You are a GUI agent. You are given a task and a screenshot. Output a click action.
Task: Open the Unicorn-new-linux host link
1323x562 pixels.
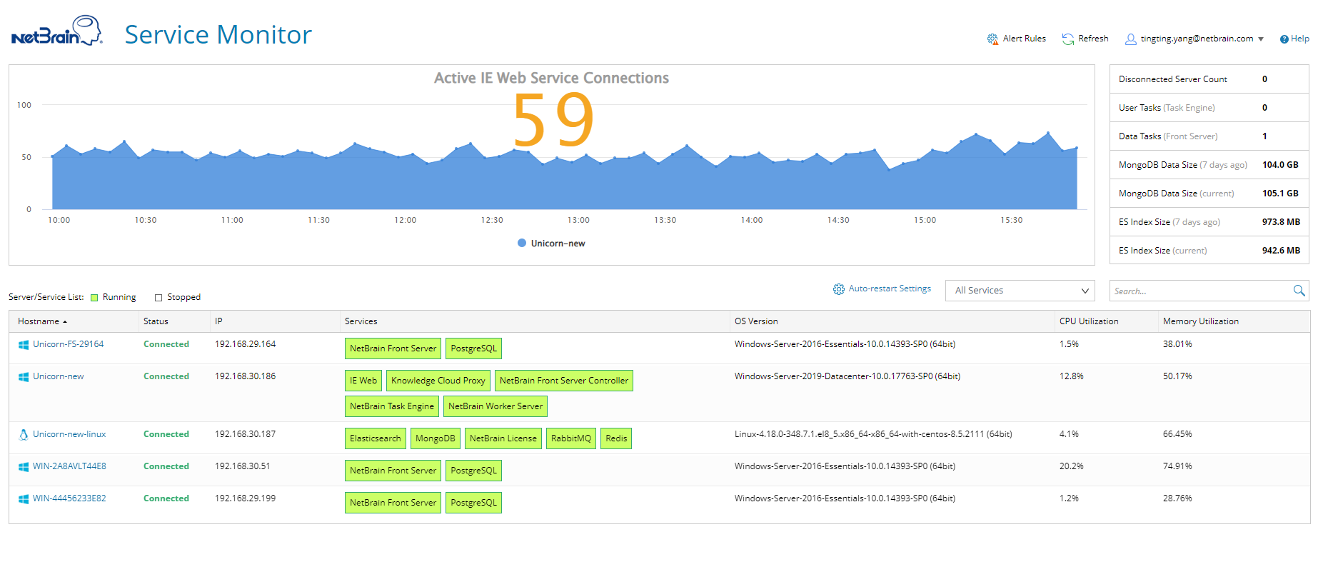point(69,434)
